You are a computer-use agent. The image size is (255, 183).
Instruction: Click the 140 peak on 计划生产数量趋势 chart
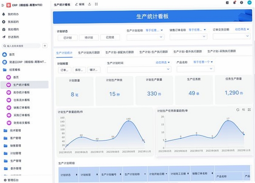tap(128, 121)
